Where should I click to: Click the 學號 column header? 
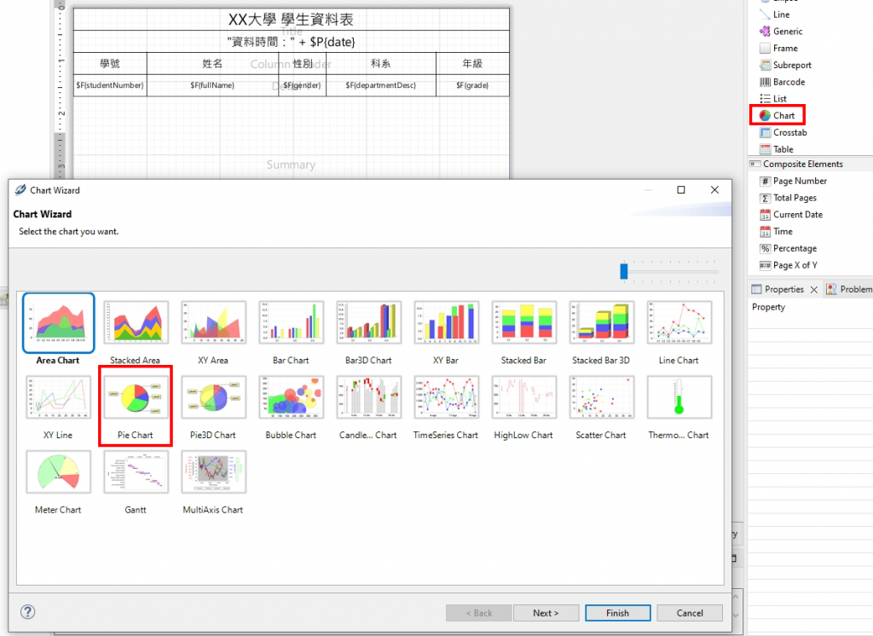110,63
